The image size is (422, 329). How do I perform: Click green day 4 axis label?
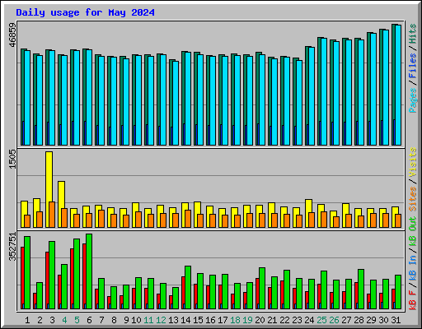tap(64, 320)
